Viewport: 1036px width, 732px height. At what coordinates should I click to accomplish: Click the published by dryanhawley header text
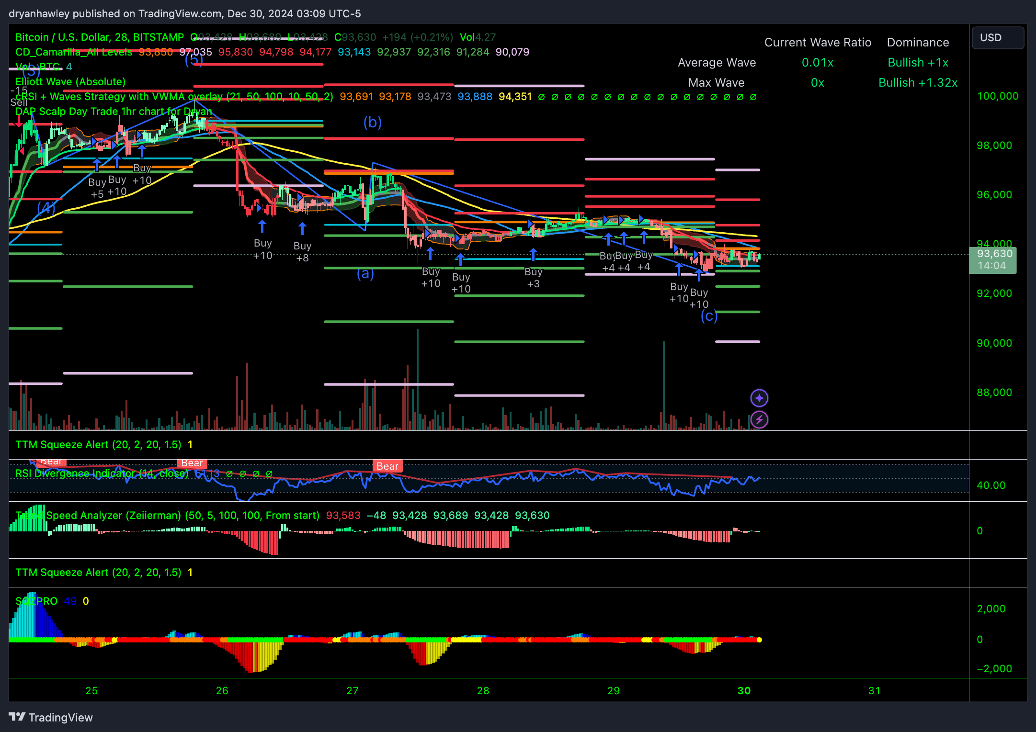[185, 14]
